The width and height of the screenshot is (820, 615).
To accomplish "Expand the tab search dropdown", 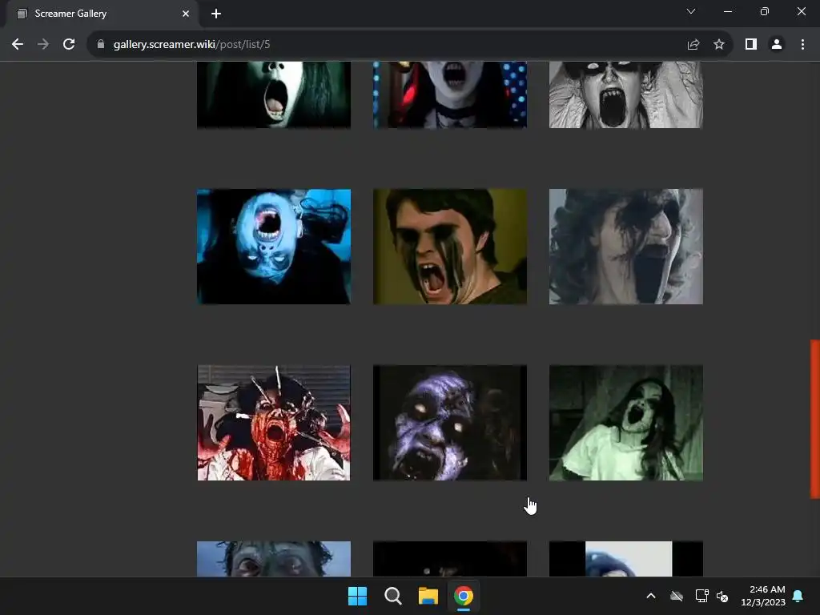I will (x=691, y=11).
